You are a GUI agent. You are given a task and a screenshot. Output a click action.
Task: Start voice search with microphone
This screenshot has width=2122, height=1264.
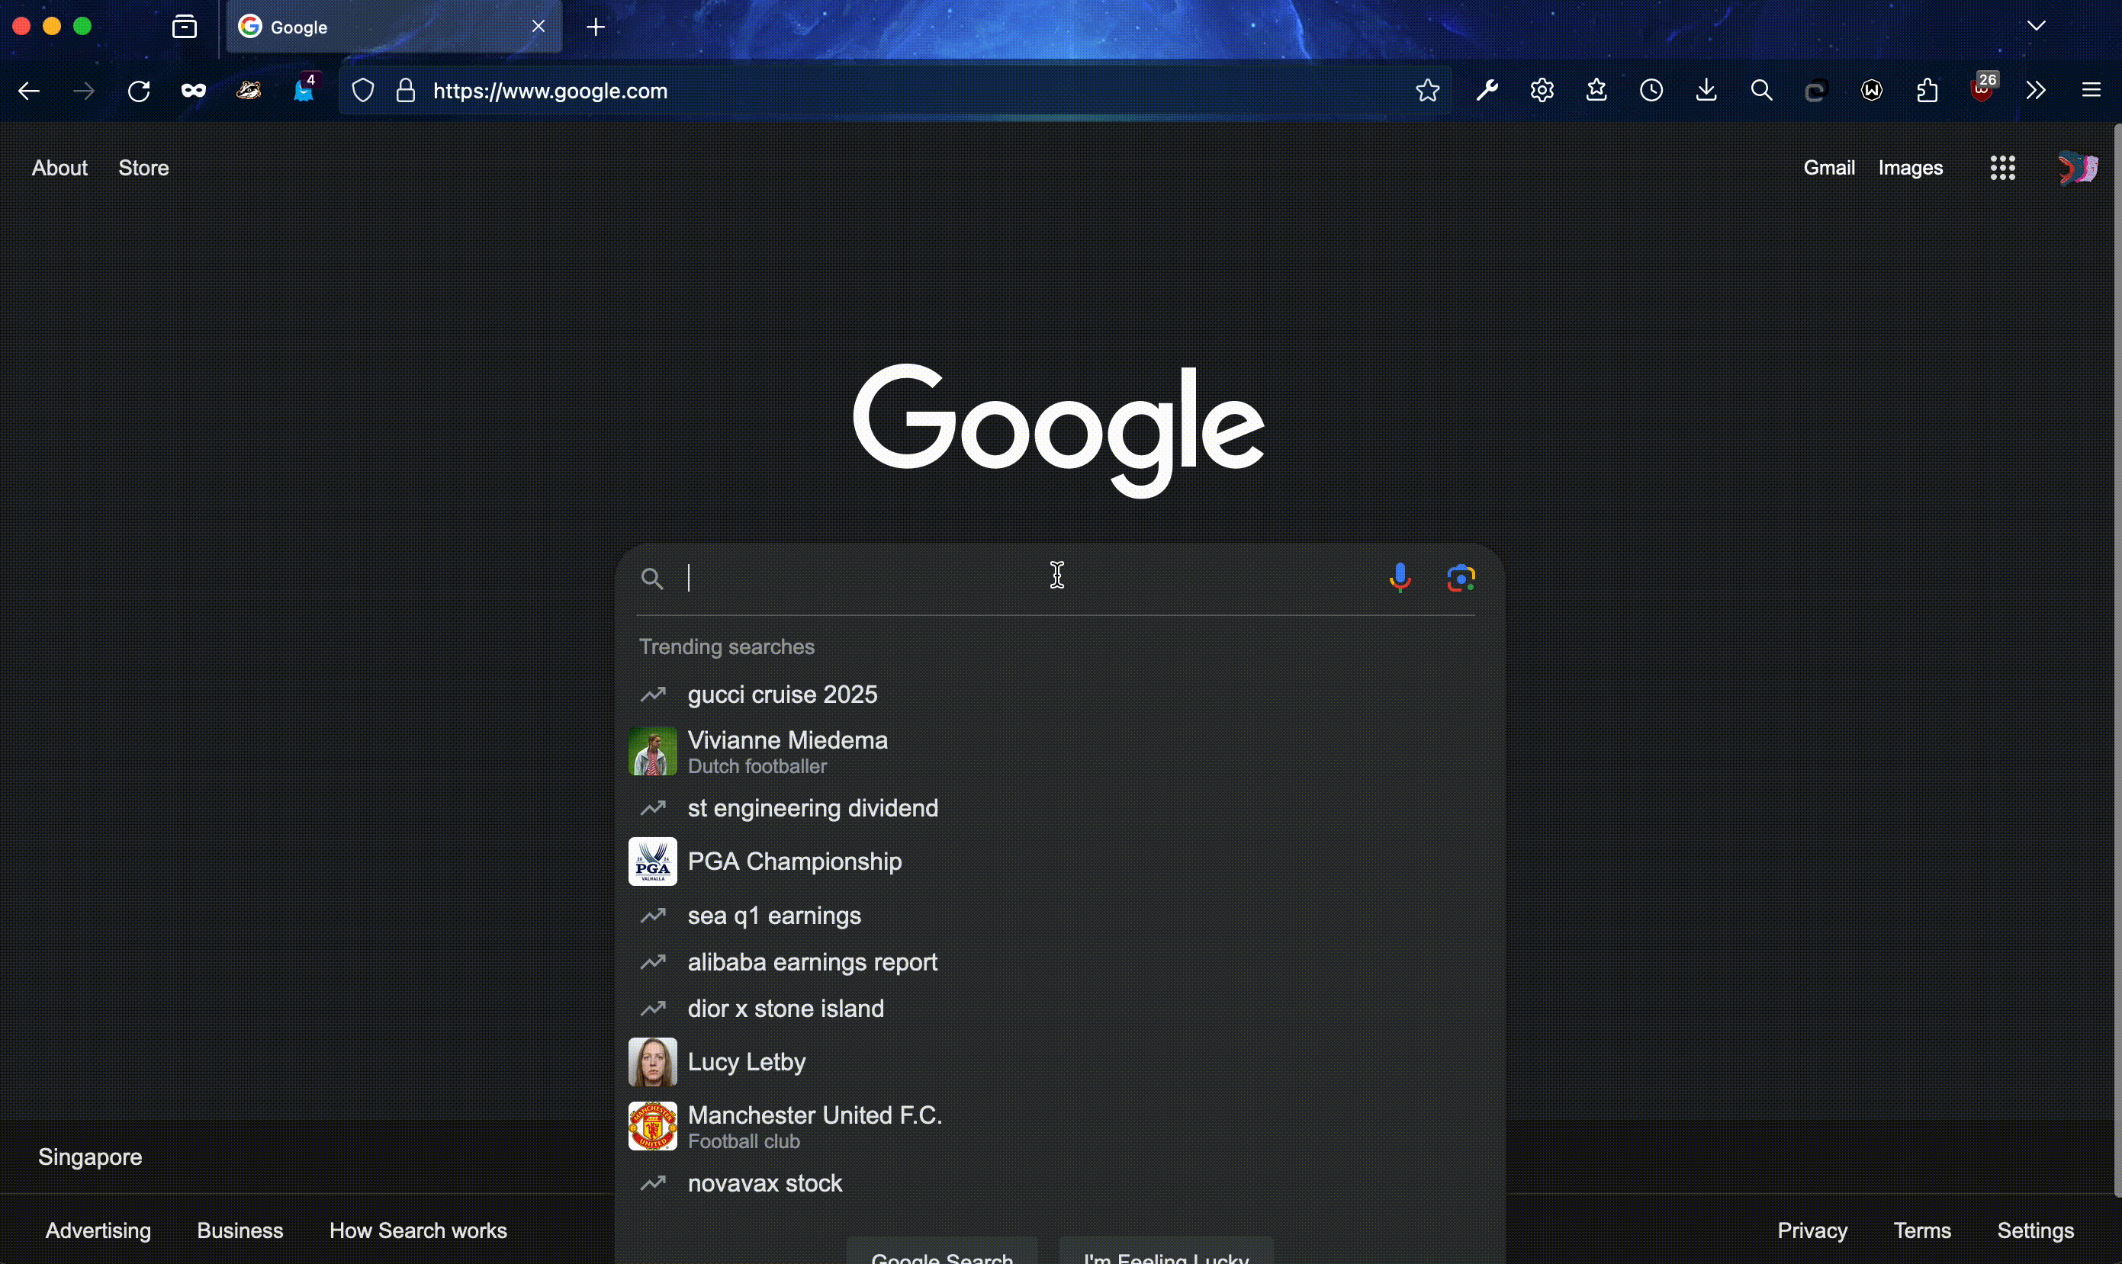pos(1401,579)
